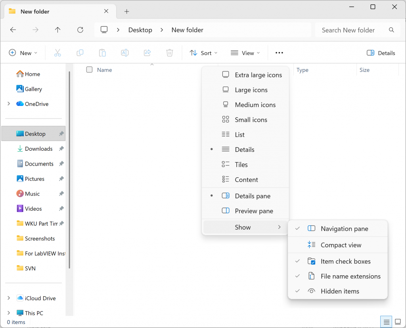Screen dimensions: 406x328
Task: Expand the iCloud Drive tree node
Action: click(x=9, y=298)
